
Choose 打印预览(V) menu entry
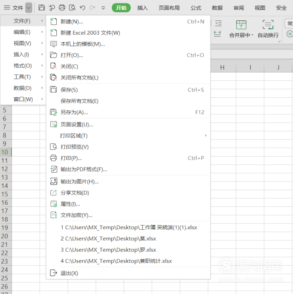(x=128, y=147)
